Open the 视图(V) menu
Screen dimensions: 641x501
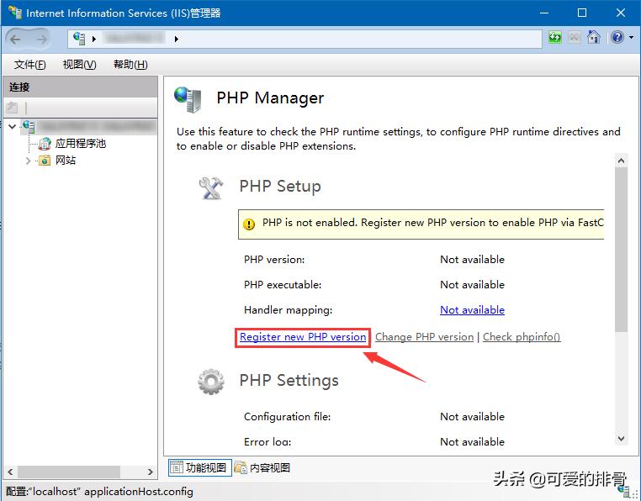click(79, 65)
